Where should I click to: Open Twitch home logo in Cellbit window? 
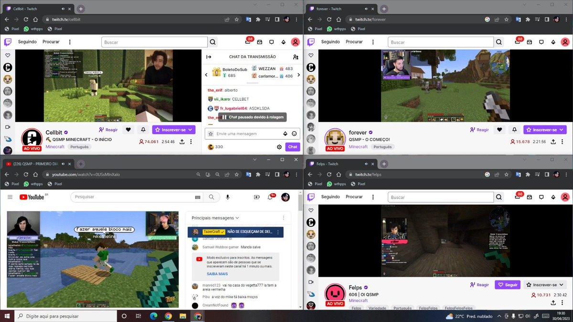[8, 42]
